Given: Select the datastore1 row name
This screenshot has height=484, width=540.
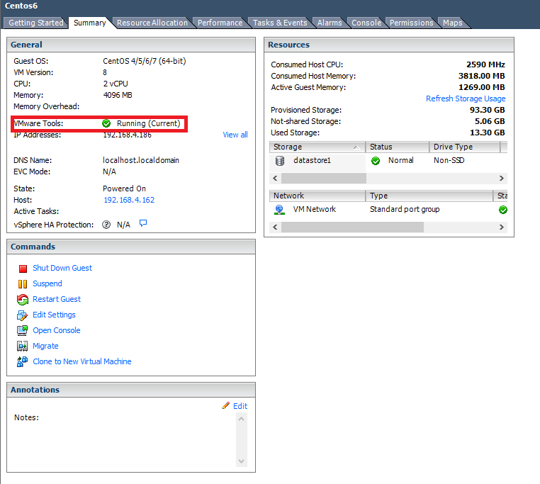Looking at the screenshot, I should coord(312,160).
